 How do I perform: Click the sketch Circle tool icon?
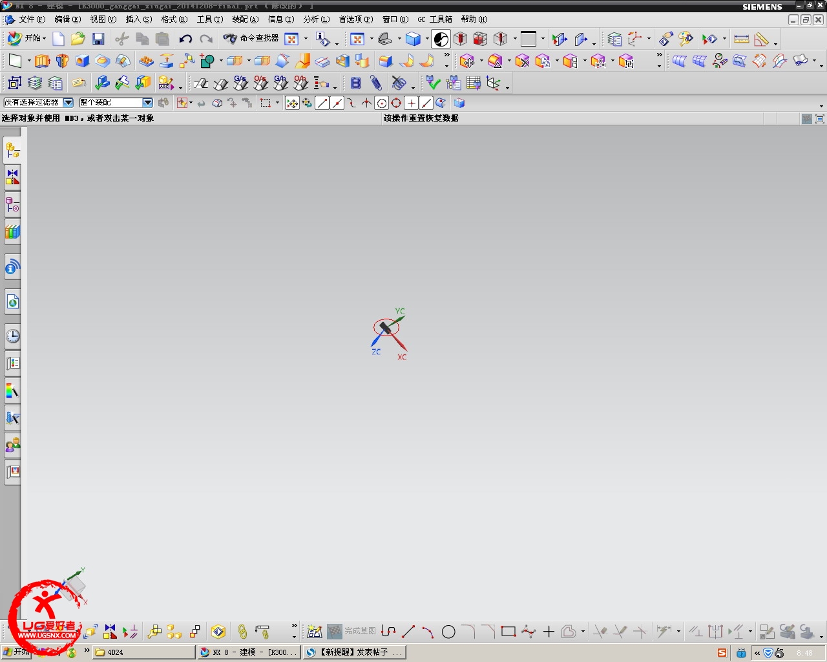pyautogui.click(x=448, y=632)
